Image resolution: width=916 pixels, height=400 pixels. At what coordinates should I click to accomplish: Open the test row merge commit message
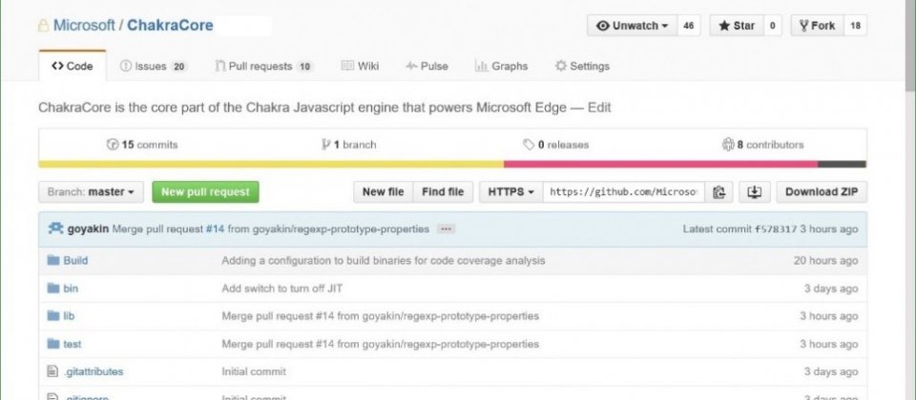(381, 344)
